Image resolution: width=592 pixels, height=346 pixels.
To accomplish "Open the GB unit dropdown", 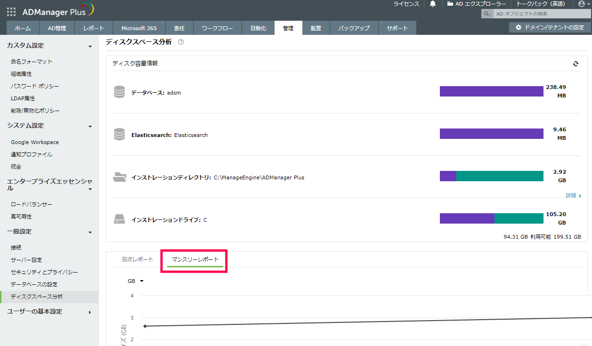I will pyautogui.click(x=135, y=281).
